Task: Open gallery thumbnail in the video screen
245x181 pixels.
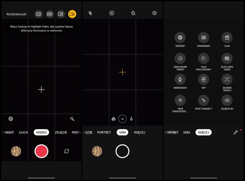Action: tap(16, 151)
